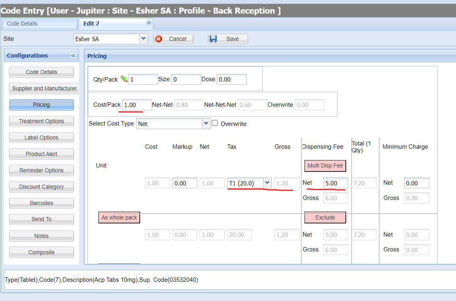Collapse the Configurations panel
Screen dimensions: 456x301
[x=73, y=56]
